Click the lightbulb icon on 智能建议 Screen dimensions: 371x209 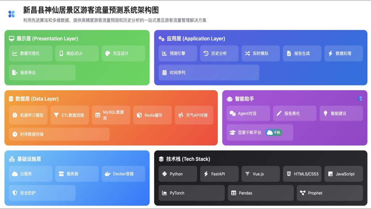click(325, 113)
